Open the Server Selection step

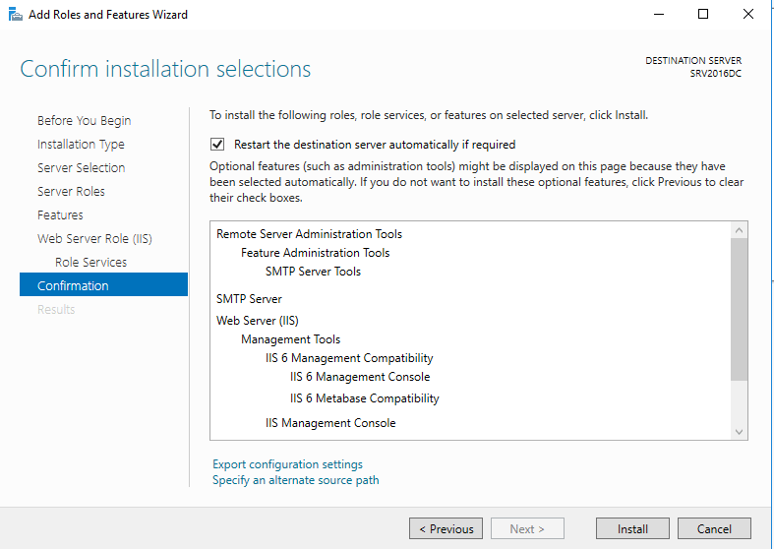click(x=81, y=168)
